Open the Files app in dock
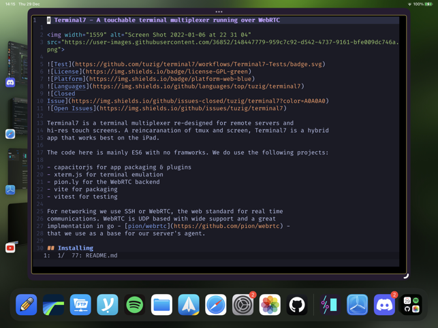Viewport: 438px width, 328px height. pyautogui.click(x=161, y=305)
